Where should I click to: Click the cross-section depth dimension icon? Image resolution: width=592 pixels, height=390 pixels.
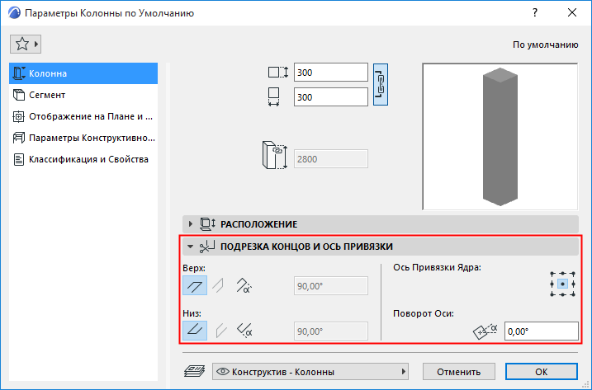click(278, 72)
